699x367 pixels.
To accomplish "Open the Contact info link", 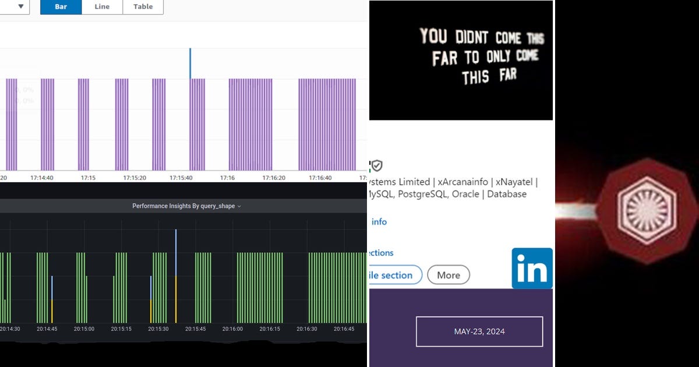I will 379,222.
